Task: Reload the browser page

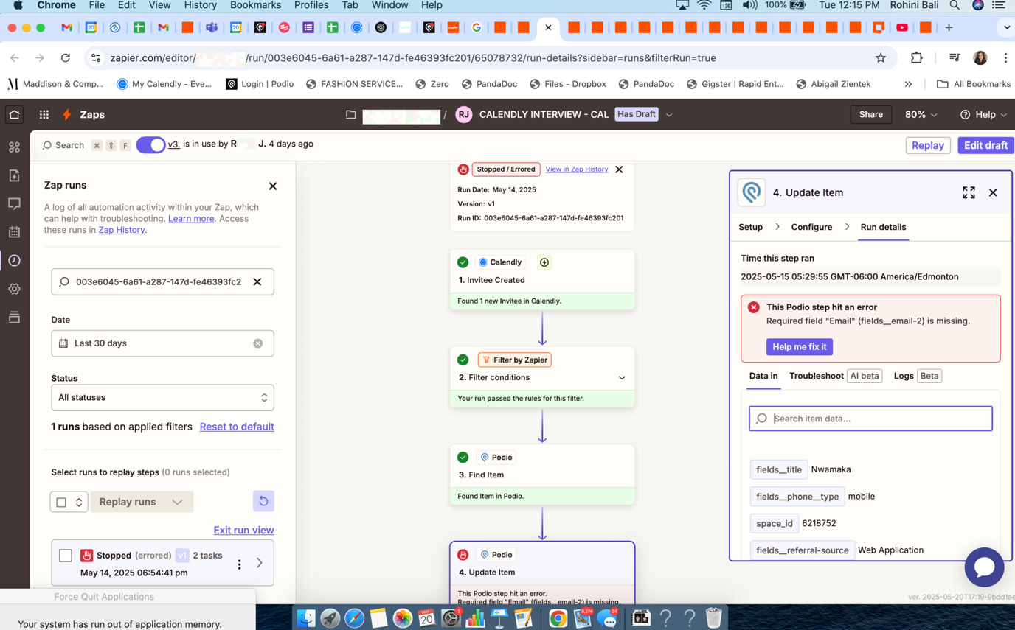Action: pyautogui.click(x=65, y=57)
